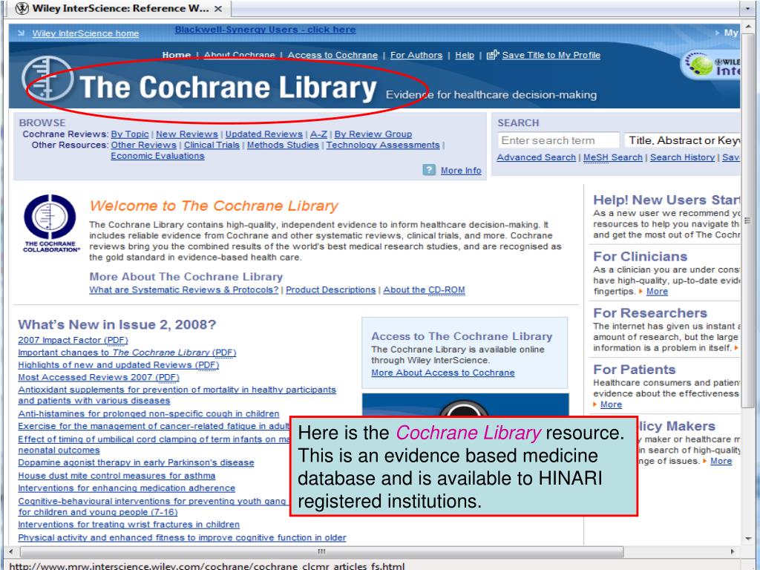Open Physical activity and enhanced fitness review

(183, 538)
